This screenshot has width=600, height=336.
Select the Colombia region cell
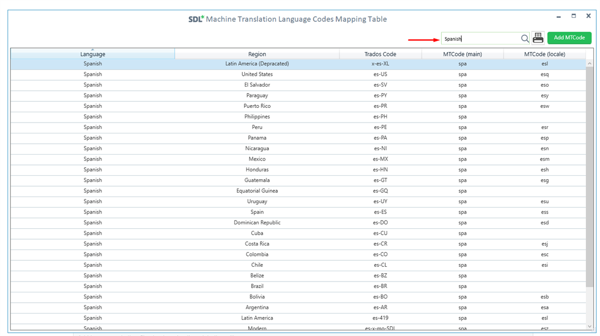pos(257,255)
